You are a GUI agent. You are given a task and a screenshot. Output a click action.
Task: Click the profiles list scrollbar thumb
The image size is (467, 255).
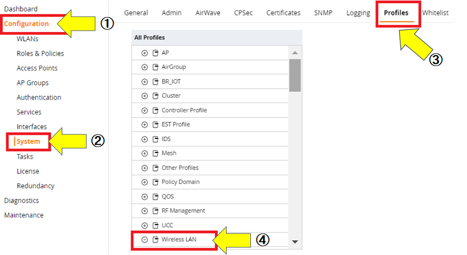[295, 75]
